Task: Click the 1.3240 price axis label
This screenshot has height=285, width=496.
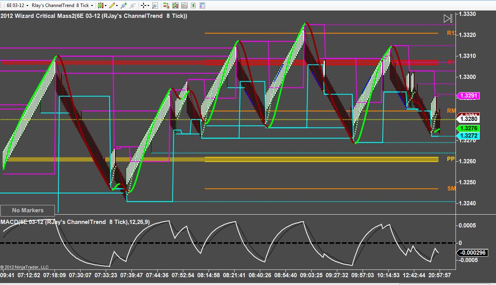Action: click(x=468, y=203)
